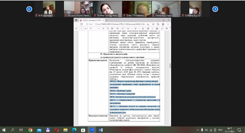
Task: Click the PDF search magnifier icon
Action: coord(90,28)
